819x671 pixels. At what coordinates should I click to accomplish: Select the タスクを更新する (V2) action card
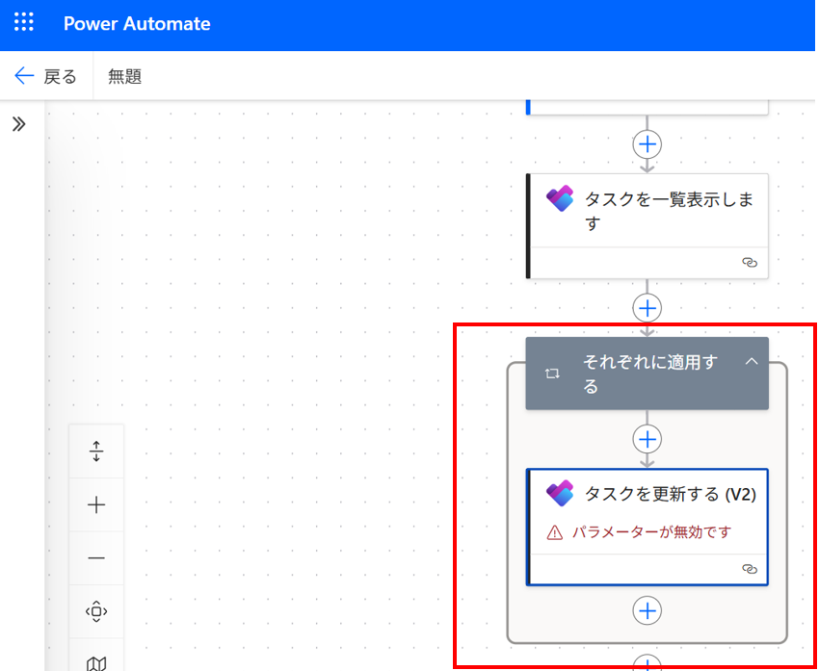click(x=647, y=527)
